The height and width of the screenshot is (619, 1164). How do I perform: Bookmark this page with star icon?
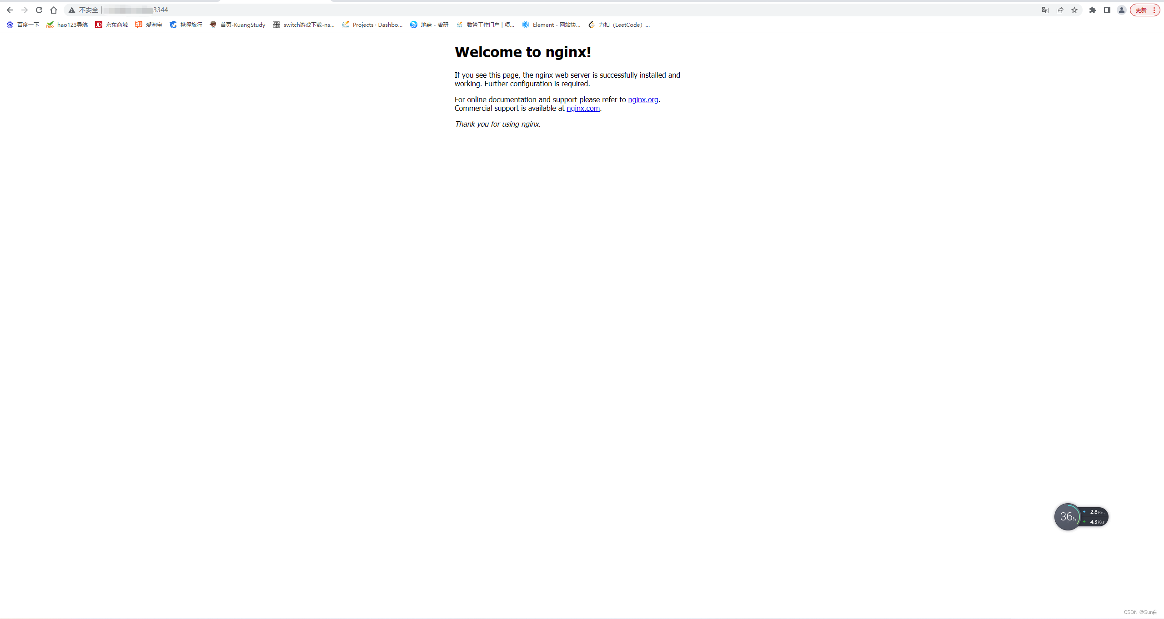1074,10
